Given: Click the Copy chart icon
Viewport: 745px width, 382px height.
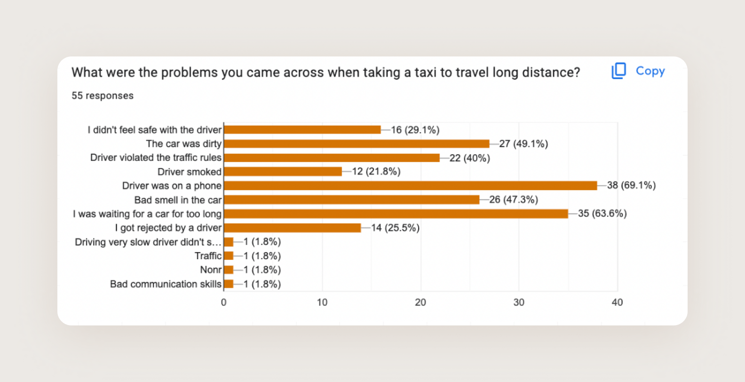Looking at the screenshot, I should click(x=619, y=71).
